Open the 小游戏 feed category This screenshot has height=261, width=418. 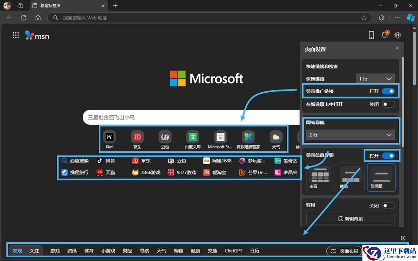[108, 251]
